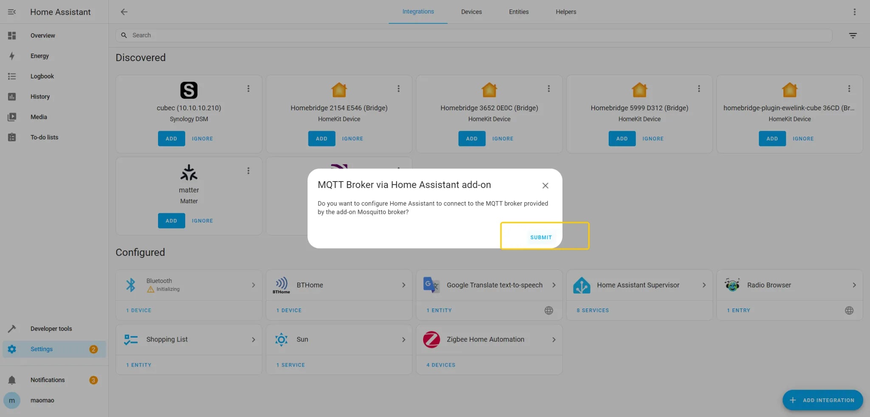The width and height of the screenshot is (870, 417).
Task: Expand the Bluetooth integration chevron
Action: click(253, 285)
